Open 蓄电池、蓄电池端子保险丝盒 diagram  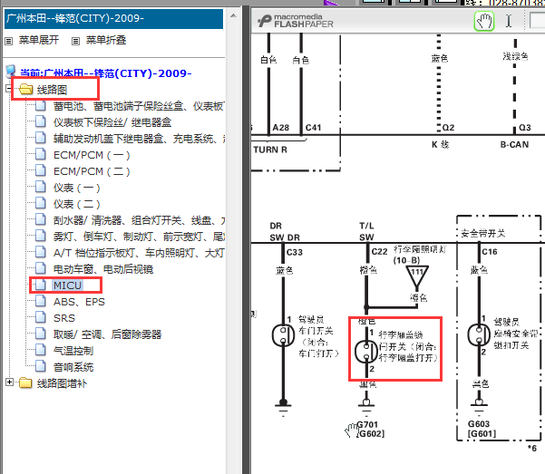[139, 106]
